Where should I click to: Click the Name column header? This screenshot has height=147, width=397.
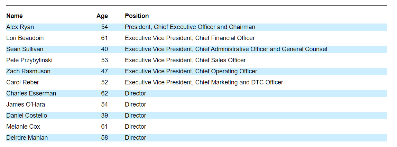(15, 16)
